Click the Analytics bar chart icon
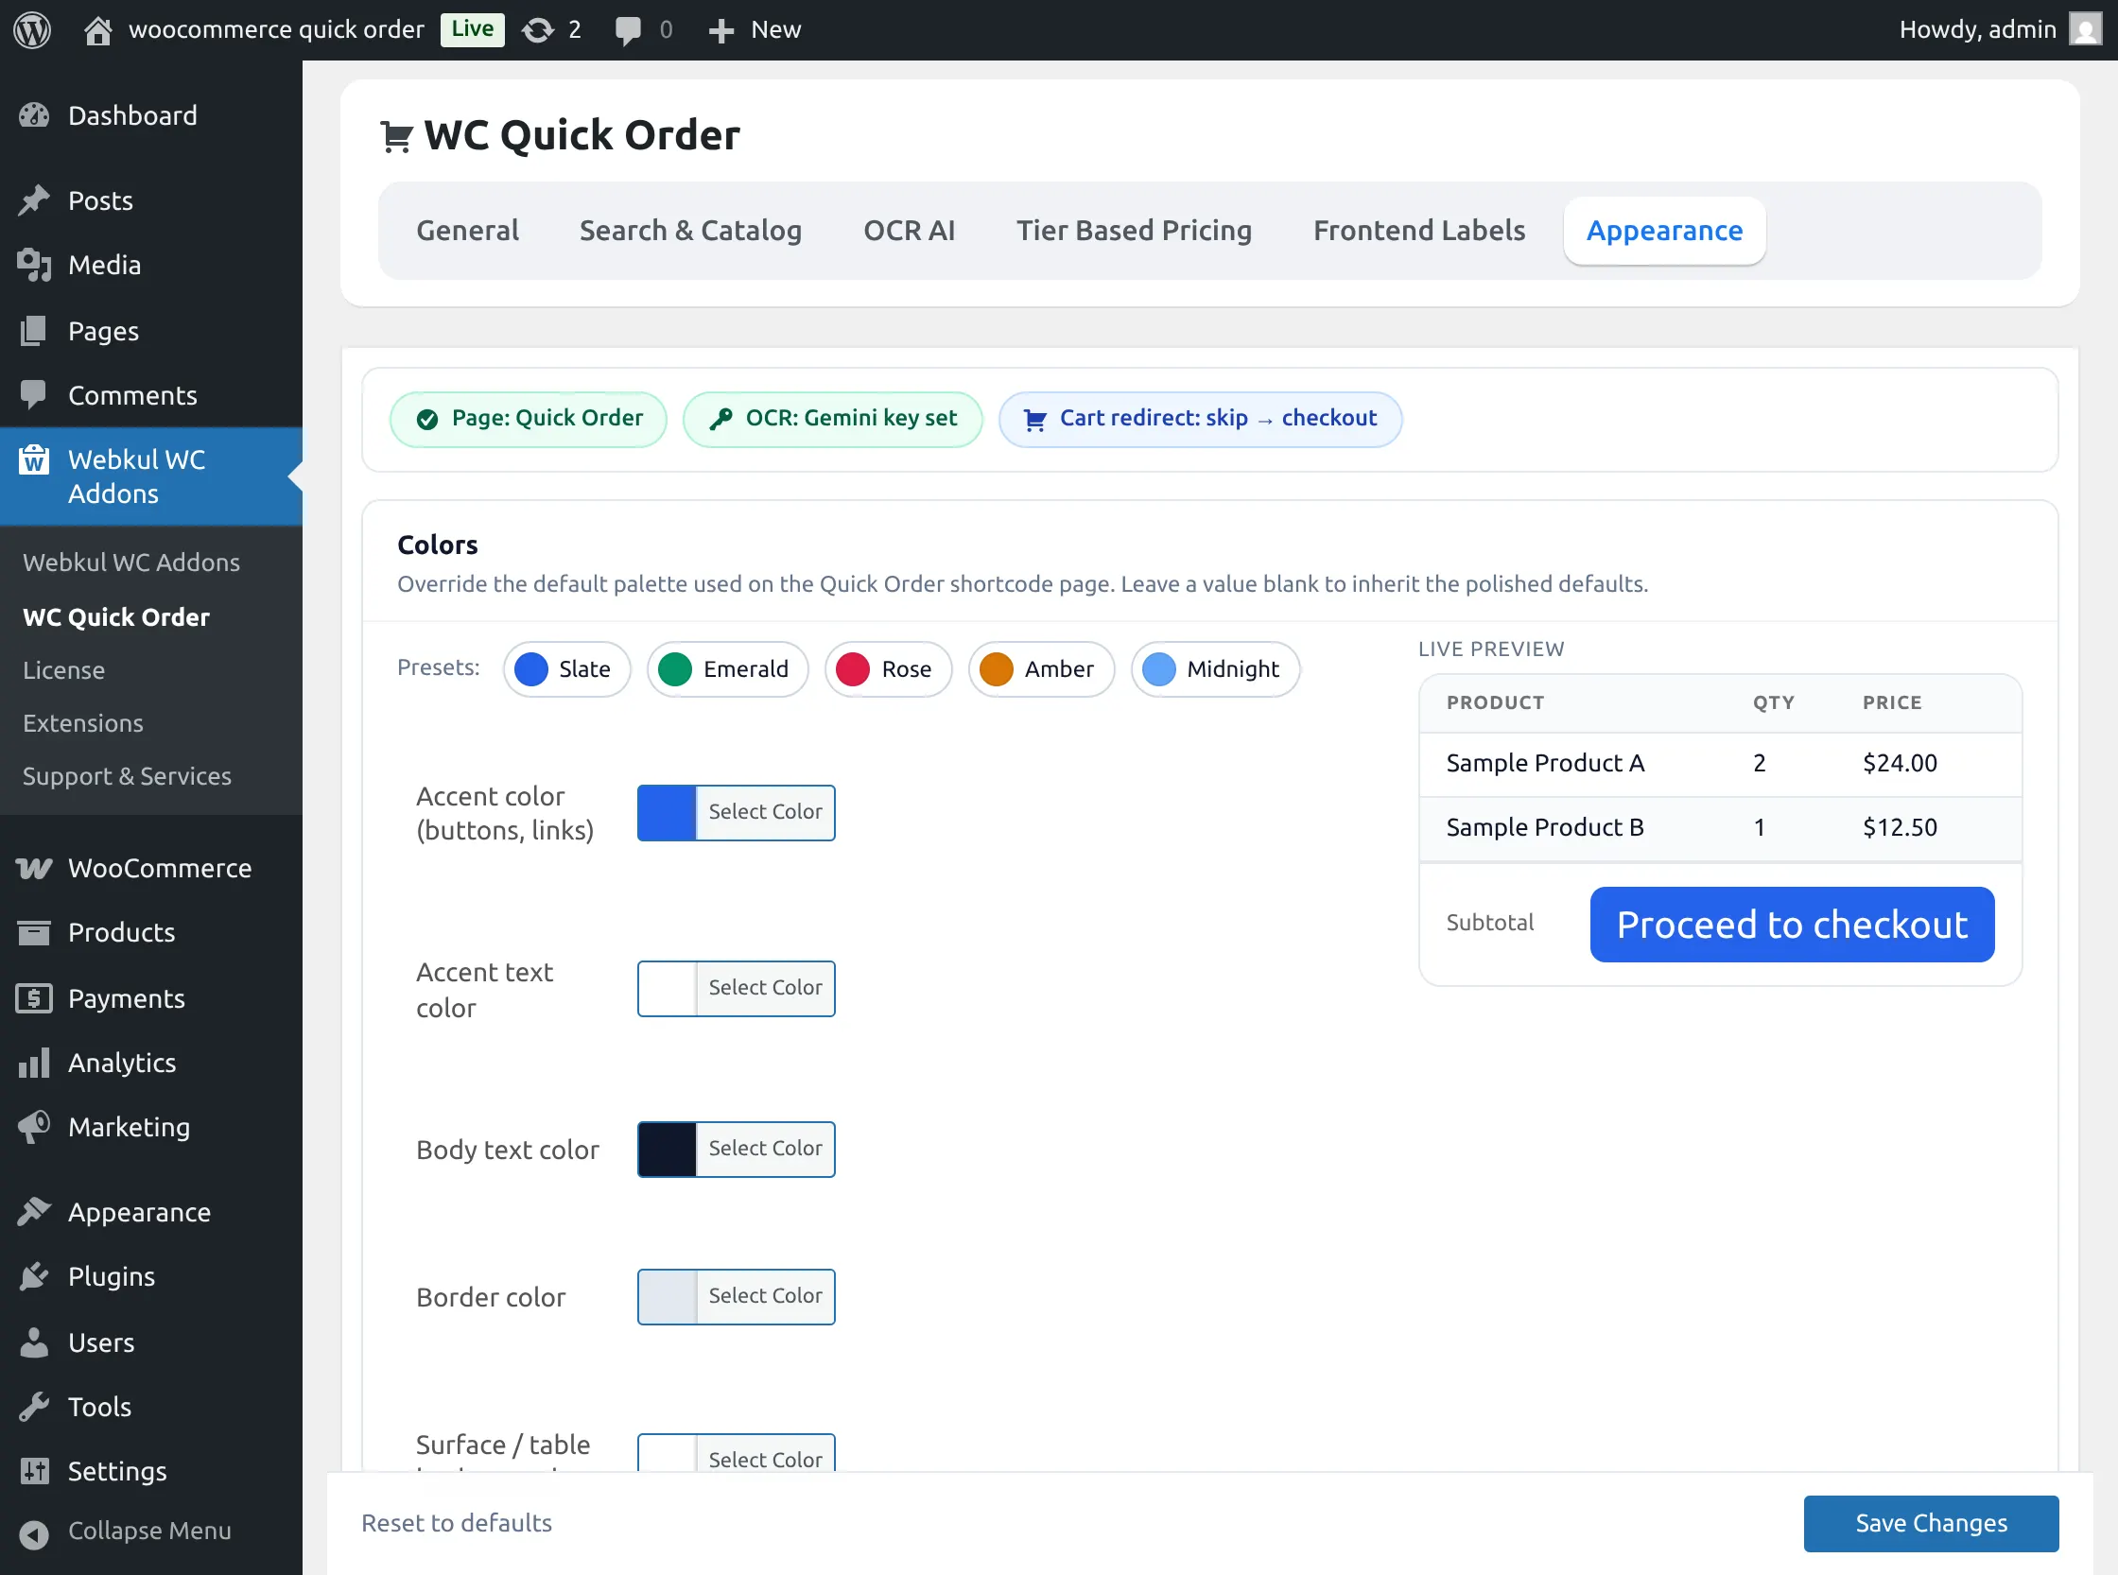 click(34, 1062)
